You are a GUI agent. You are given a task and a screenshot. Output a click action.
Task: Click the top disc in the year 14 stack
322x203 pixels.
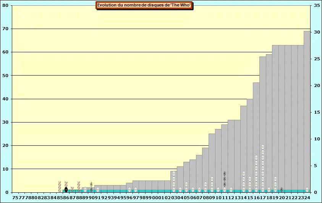[x=244, y=174]
